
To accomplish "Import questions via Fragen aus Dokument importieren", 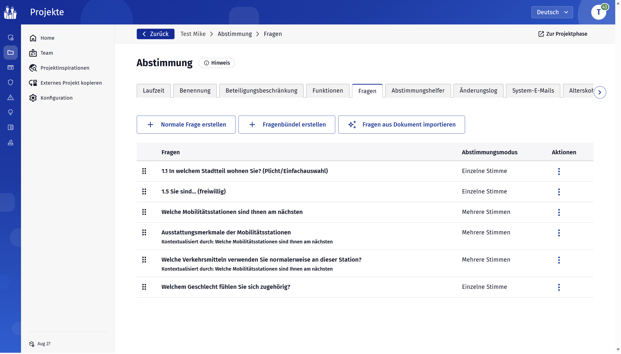I will [x=401, y=125].
